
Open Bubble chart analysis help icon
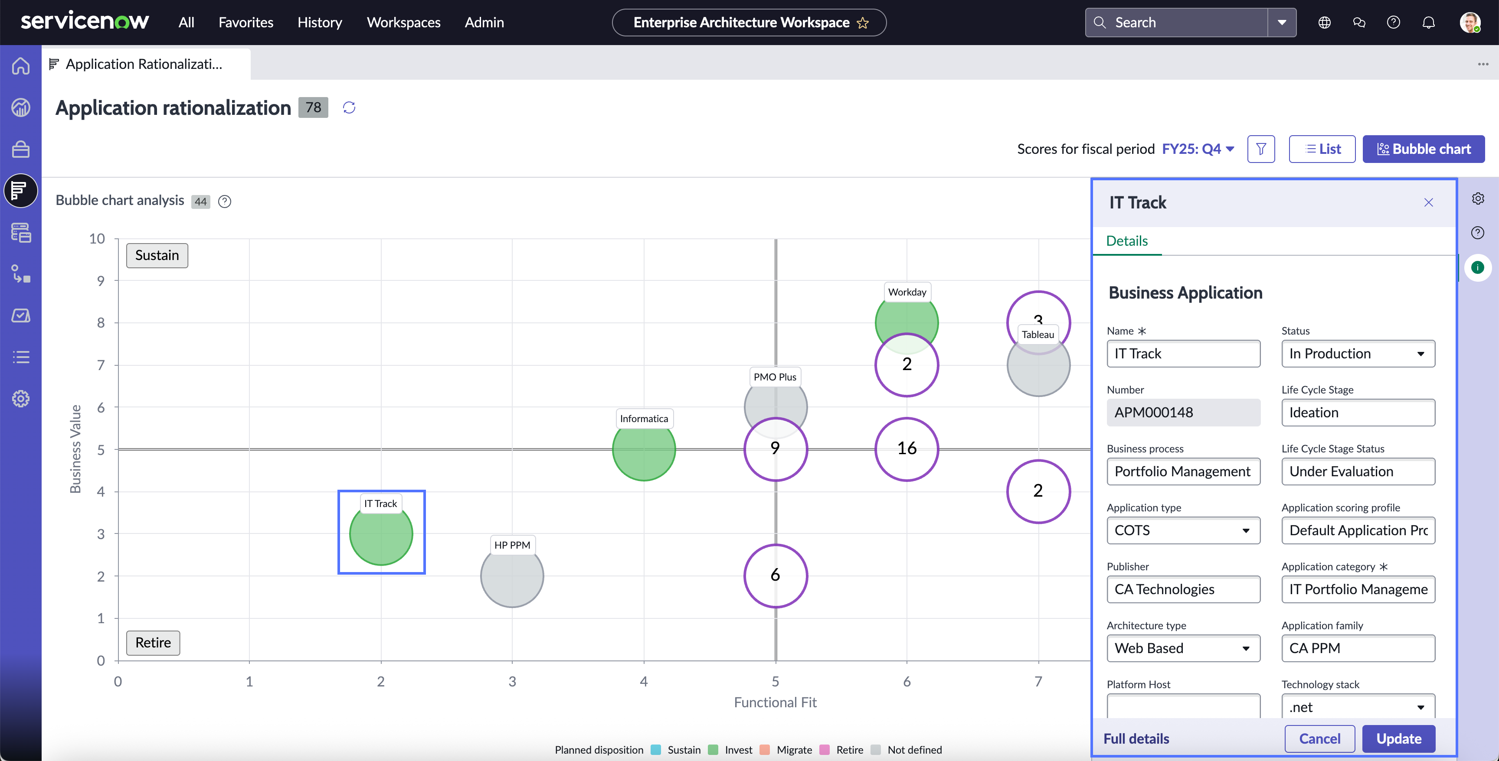[x=225, y=201]
